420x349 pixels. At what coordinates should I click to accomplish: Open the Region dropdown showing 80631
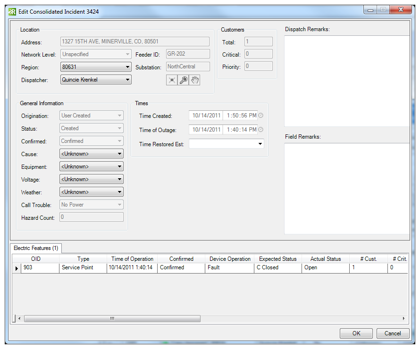coord(96,67)
